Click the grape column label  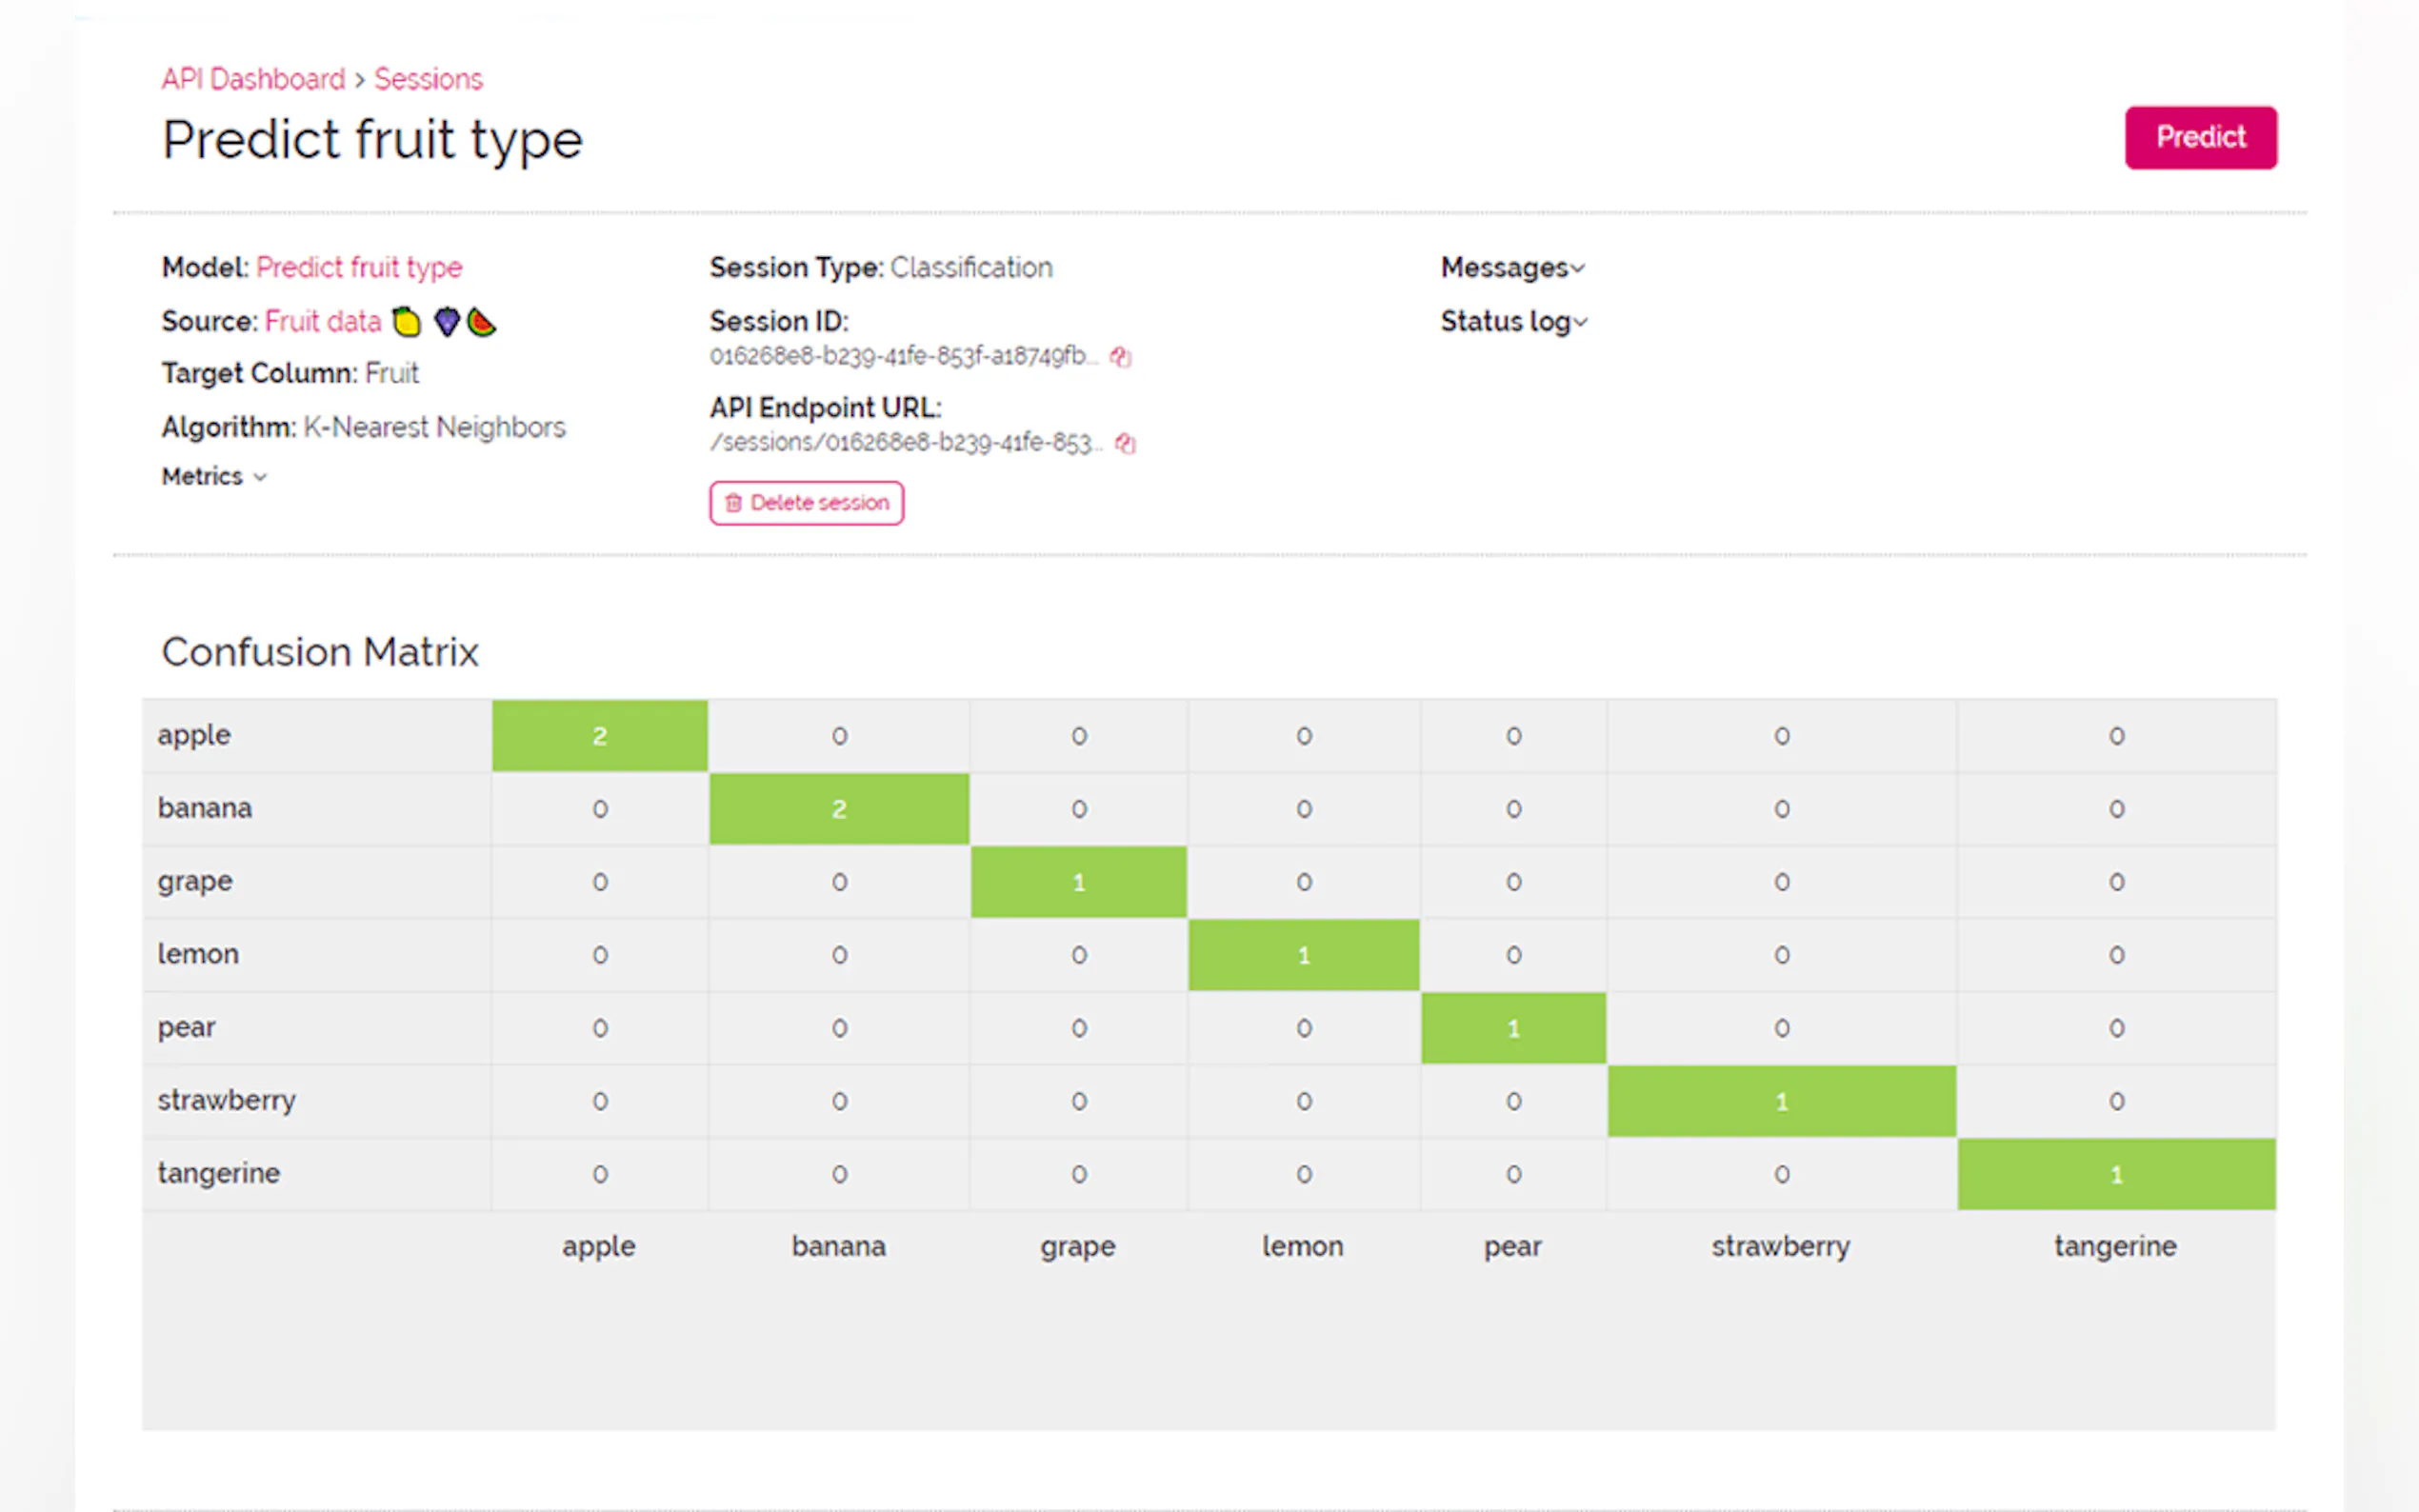(1077, 1246)
